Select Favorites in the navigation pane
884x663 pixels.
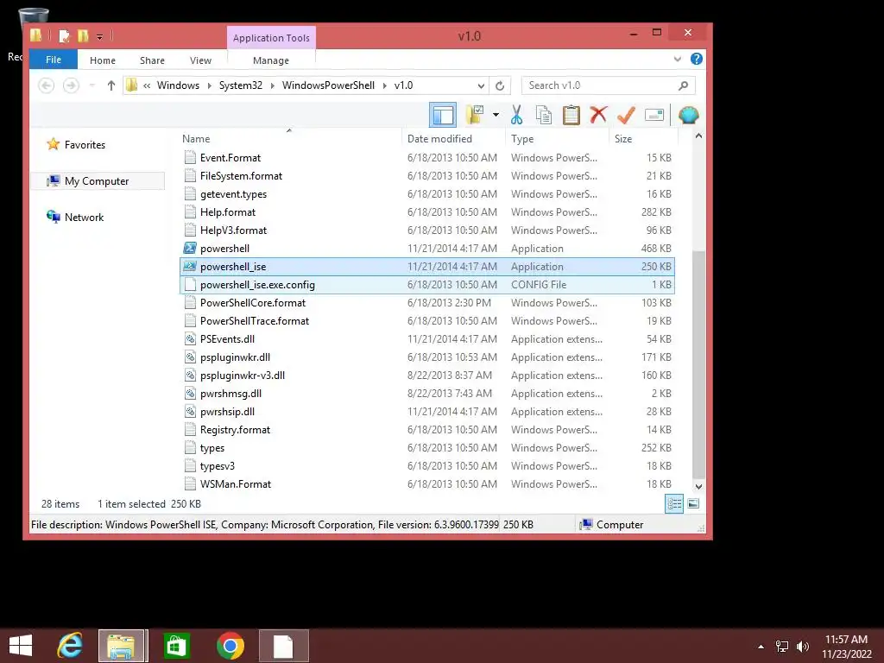[x=85, y=145]
